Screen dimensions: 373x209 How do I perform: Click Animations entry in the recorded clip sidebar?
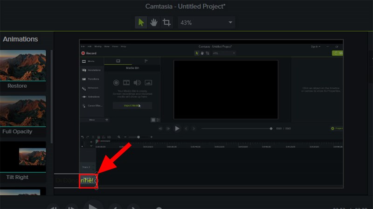[x=91, y=97]
